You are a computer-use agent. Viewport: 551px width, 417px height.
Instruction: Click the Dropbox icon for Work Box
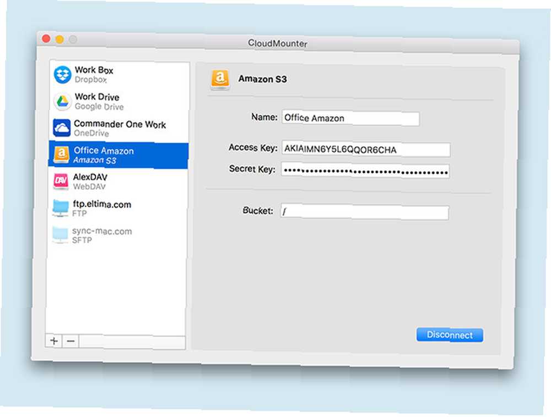[x=63, y=74]
